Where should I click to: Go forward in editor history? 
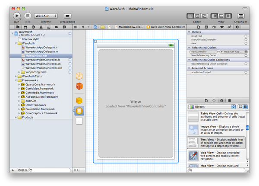coord(88,27)
